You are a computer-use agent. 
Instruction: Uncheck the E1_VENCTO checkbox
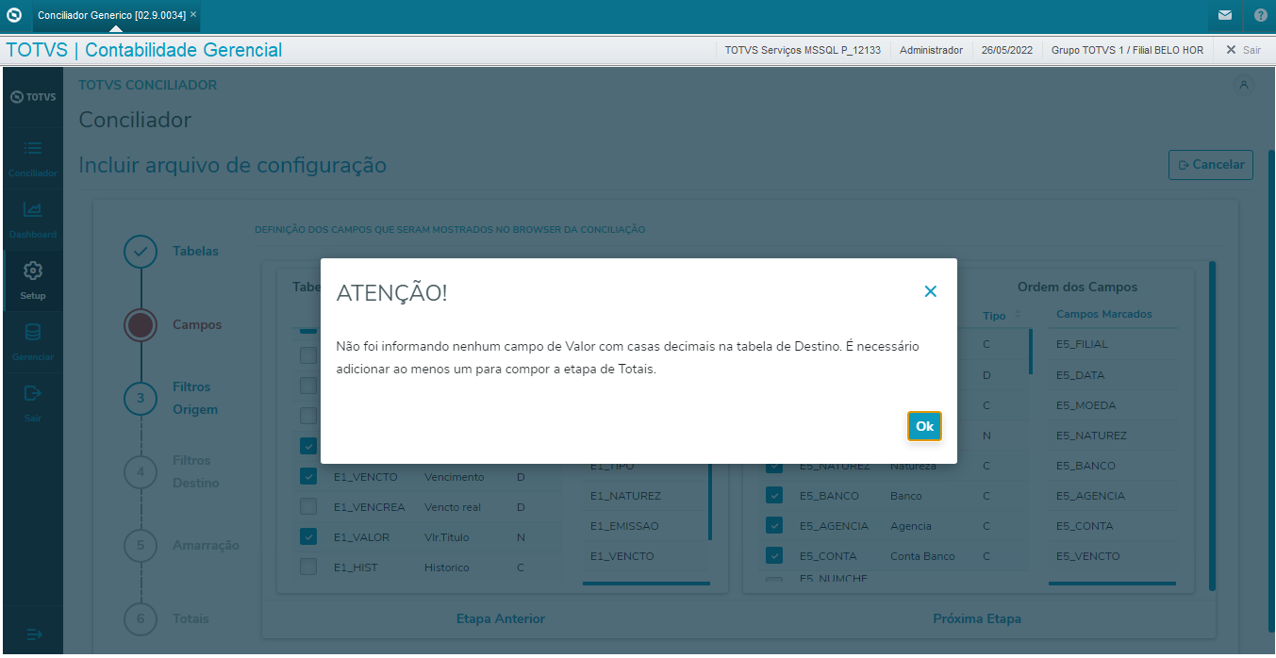tap(308, 476)
